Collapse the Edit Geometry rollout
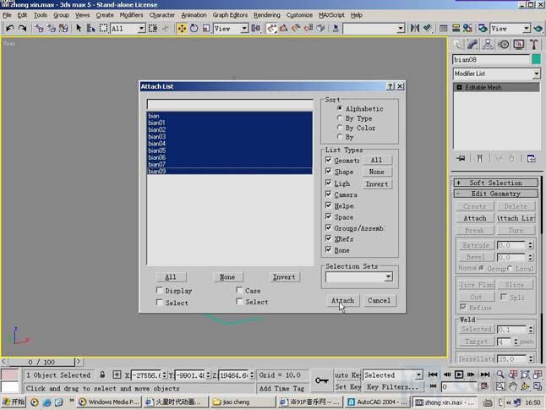The width and height of the screenshot is (546, 410). 496,194
